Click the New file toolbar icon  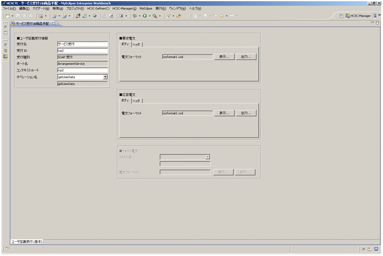coord(7,16)
